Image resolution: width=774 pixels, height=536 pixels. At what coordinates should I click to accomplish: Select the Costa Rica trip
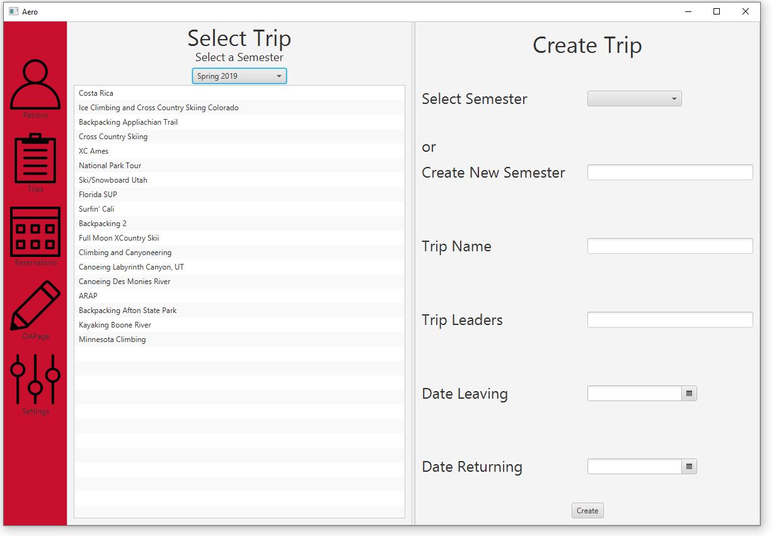coord(96,93)
